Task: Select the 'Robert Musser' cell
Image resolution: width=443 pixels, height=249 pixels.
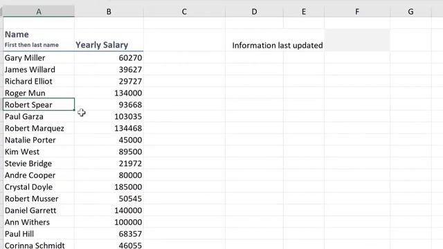Action: 39,199
